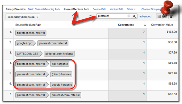182x104 pixels.
Task: Sort by the Conversions column header
Action: click(126, 25)
